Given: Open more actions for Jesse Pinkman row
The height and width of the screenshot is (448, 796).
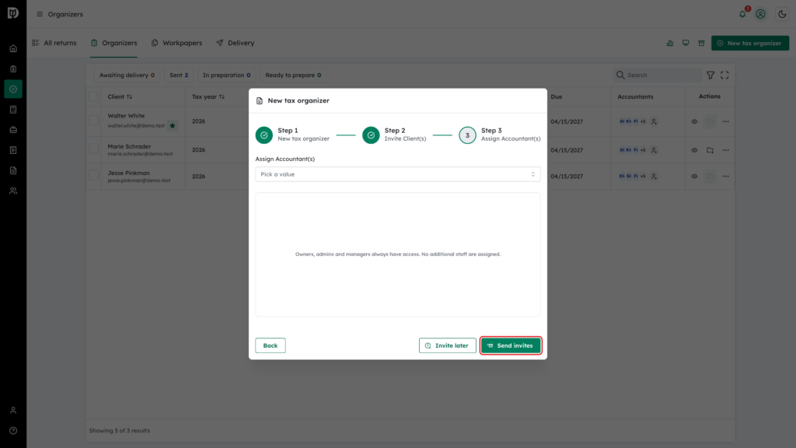Looking at the screenshot, I should point(725,177).
